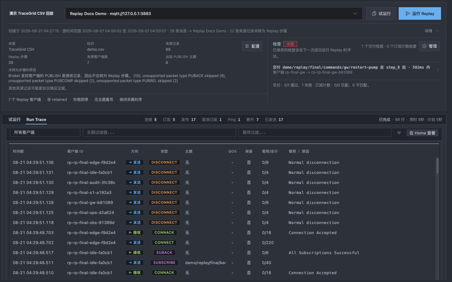Filter by 连接 8 counter
The height and width of the screenshot is (282, 452).
coord(151,120)
